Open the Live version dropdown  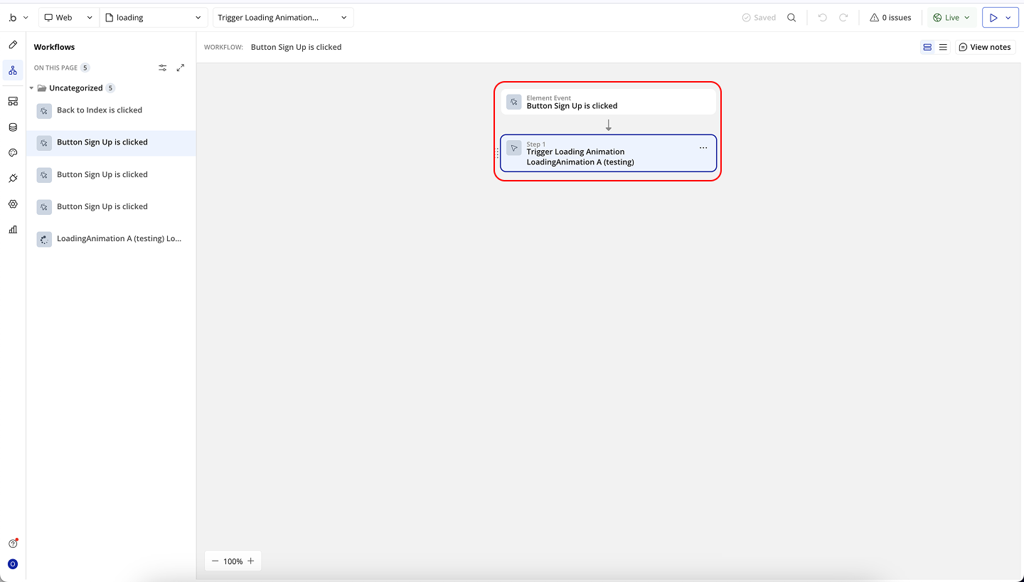(951, 18)
